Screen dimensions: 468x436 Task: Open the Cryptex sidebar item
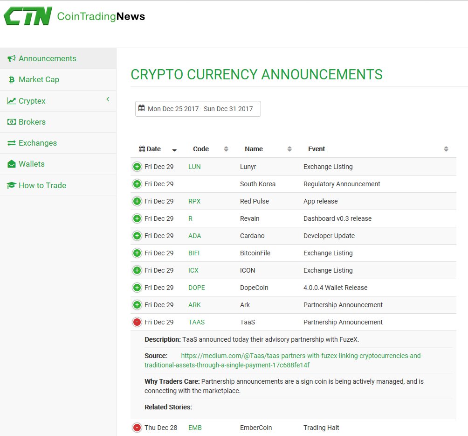[58, 101]
